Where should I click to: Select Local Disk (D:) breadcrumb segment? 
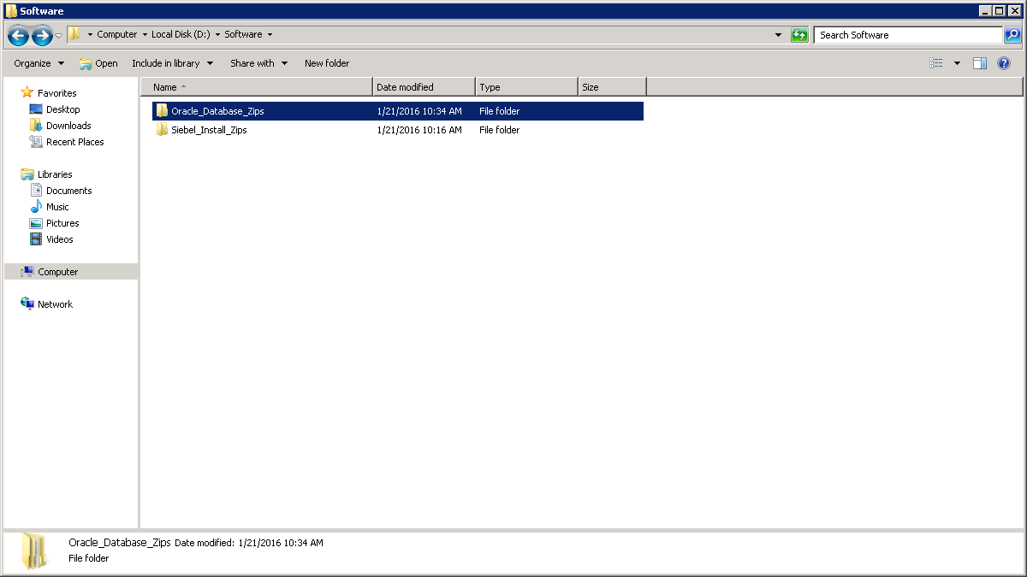click(x=182, y=34)
